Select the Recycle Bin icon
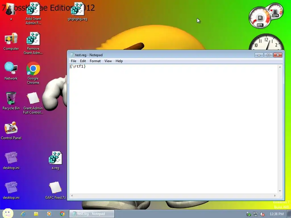 [x=11, y=101]
